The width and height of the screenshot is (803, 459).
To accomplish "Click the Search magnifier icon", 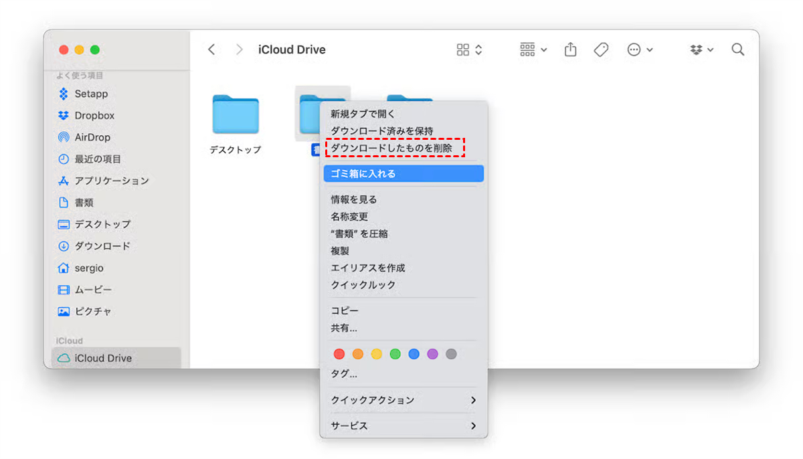I will (738, 50).
